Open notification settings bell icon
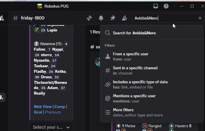Viewport: 205px width, 131px height. pos(101,18)
